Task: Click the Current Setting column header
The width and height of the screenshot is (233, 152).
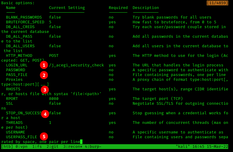Action: 67,8
